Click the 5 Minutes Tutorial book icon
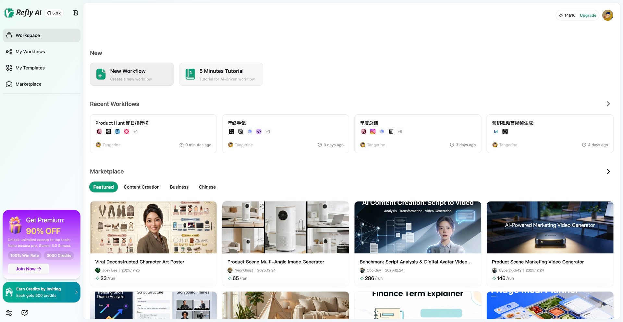Image resolution: width=623 pixels, height=322 pixels. (x=190, y=74)
